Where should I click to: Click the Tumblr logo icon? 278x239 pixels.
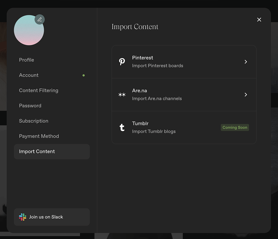(x=122, y=127)
